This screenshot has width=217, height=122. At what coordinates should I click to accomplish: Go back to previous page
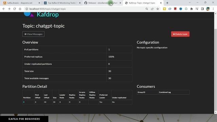pos(4,9)
